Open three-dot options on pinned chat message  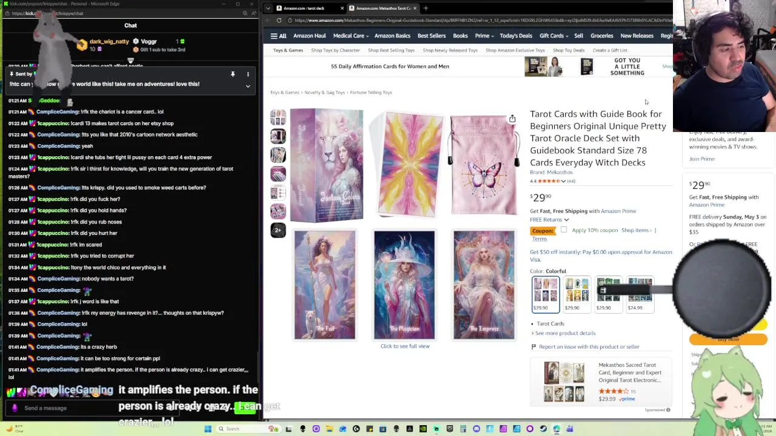coord(248,74)
